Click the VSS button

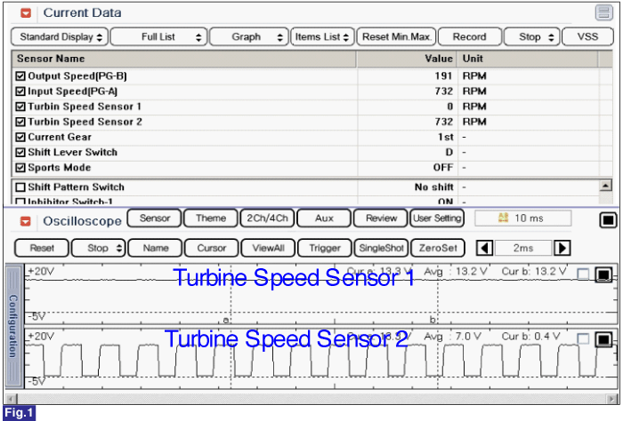tap(587, 37)
